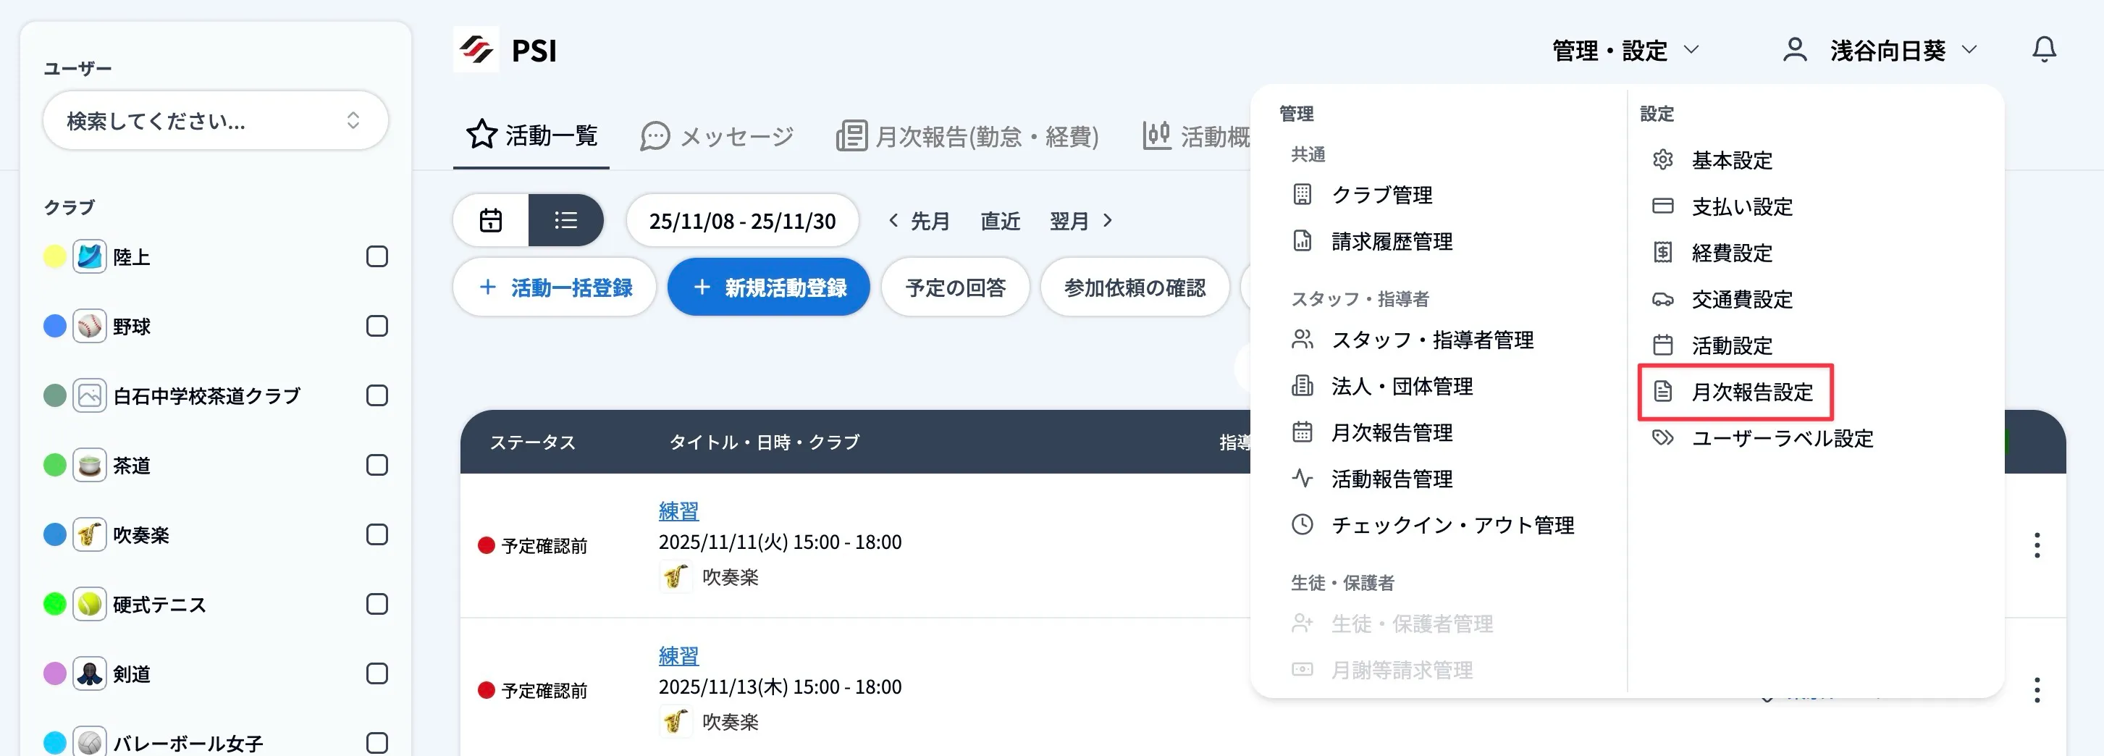Click the notification bell icon

tap(2045, 49)
